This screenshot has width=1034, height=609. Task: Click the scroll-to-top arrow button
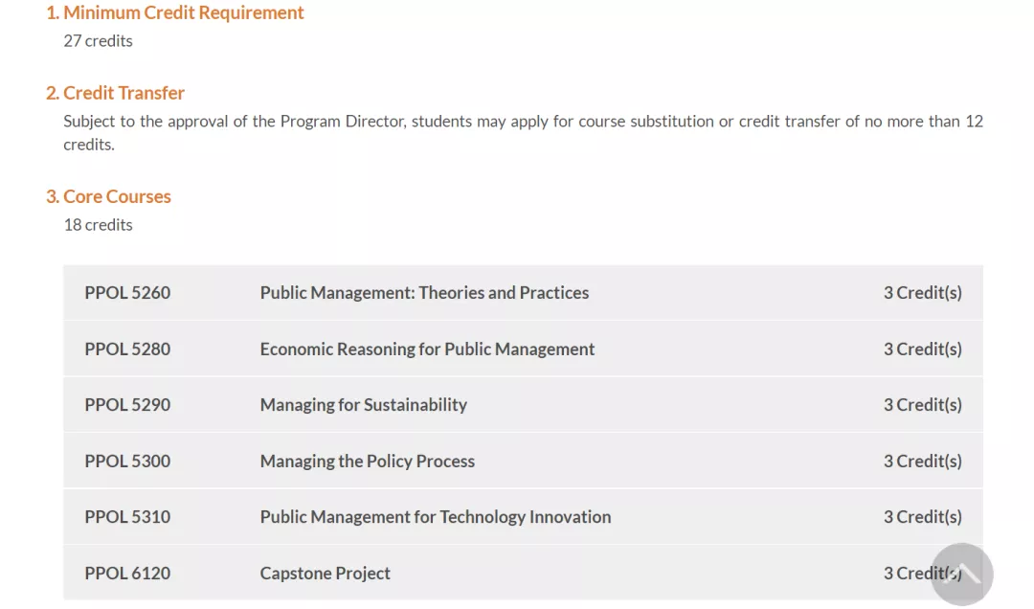pos(961,575)
